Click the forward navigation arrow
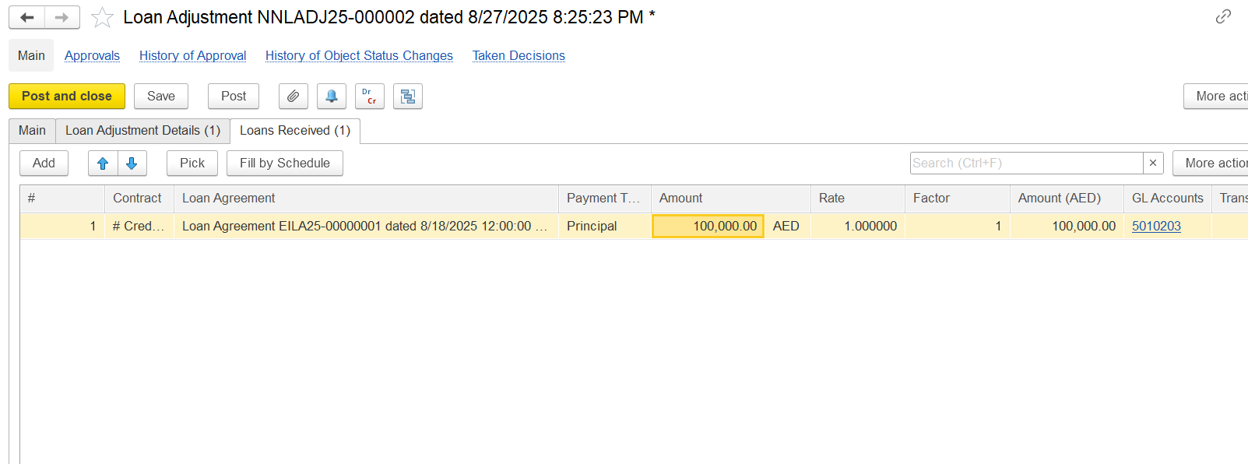 click(x=62, y=17)
